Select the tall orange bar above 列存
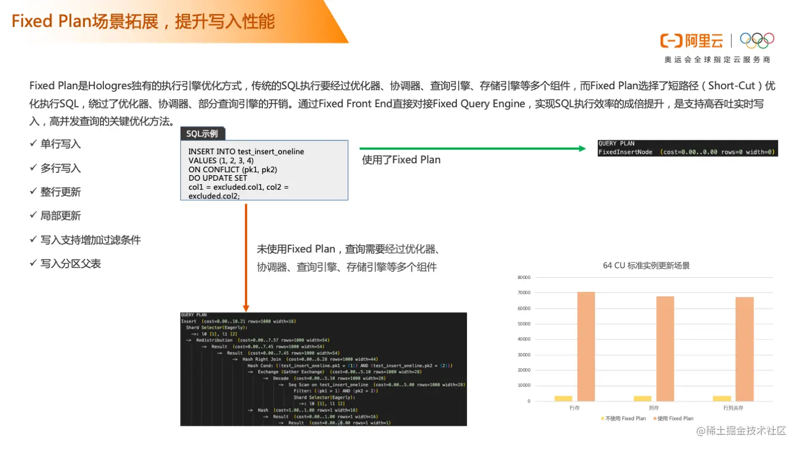Screen dimensions: 799x449 (665, 349)
